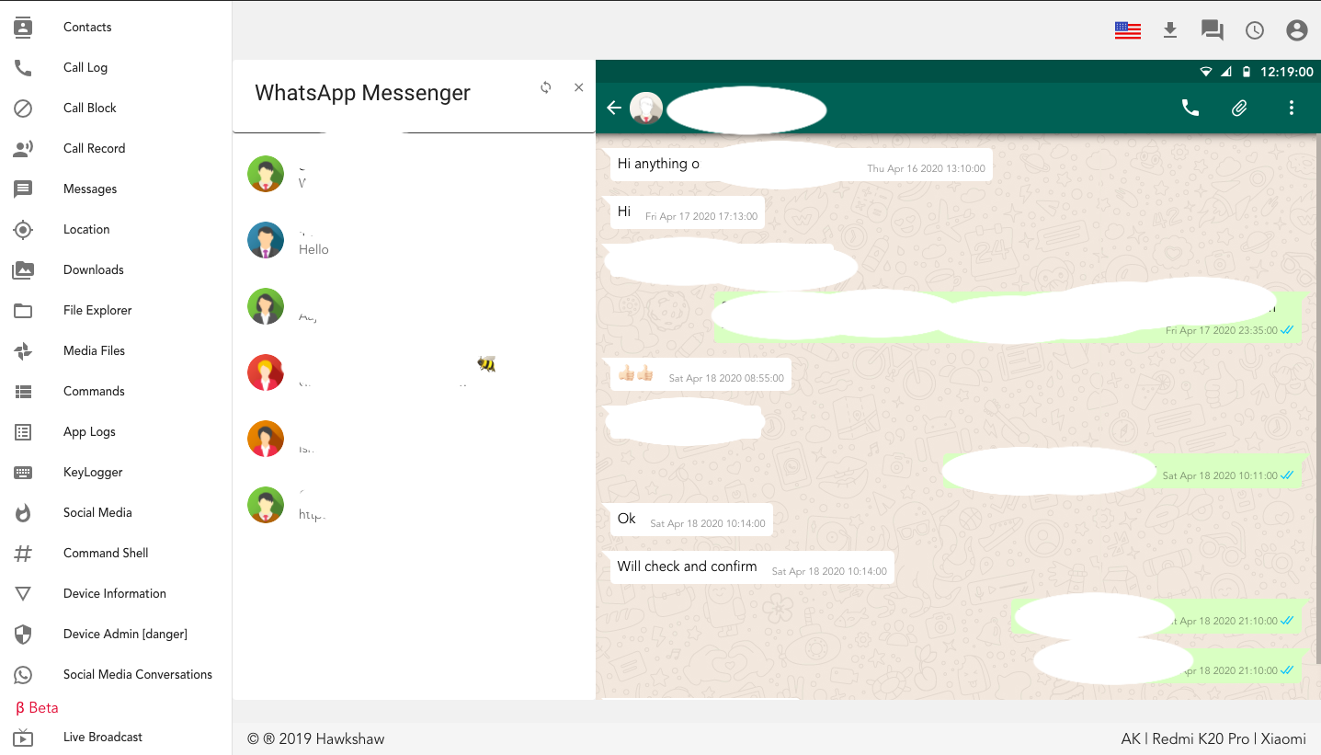Image resolution: width=1321 pixels, height=755 pixels.
Task: Open the Commands list icon
Action: pos(23,392)
